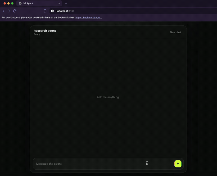217x176 pixels.
Task: Maximize the window with the green button
Action: coord(12,3)
